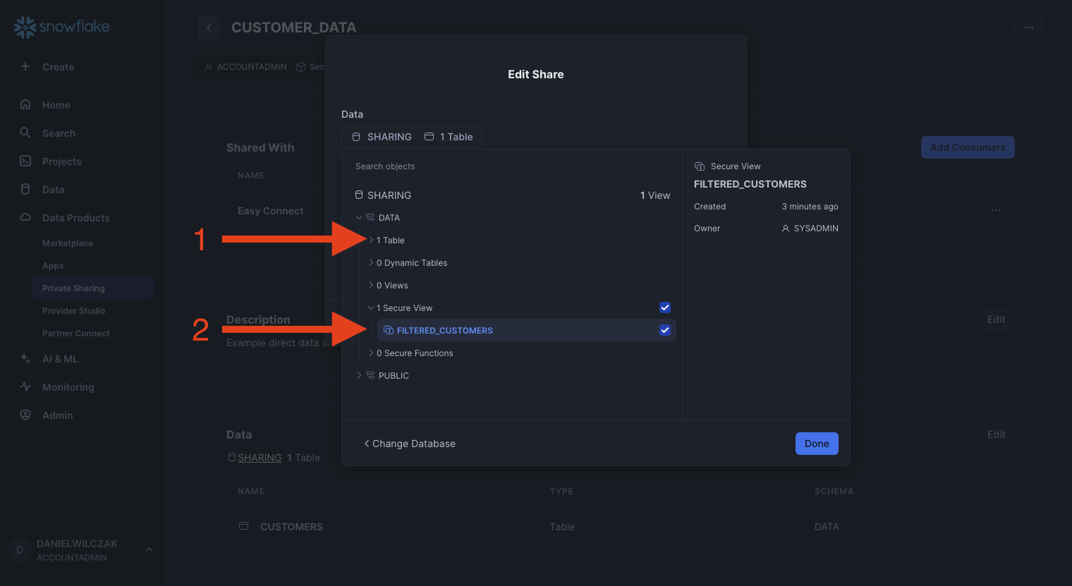Uncheck the 1 Secure View checkbox
The height and width of the screenshot is (586, 1072).
(x=664, y=307)
